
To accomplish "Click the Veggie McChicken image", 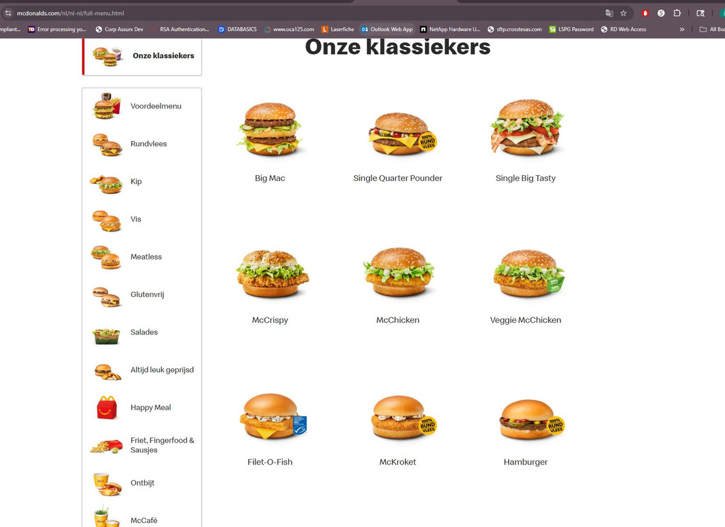I will [529, 273].
